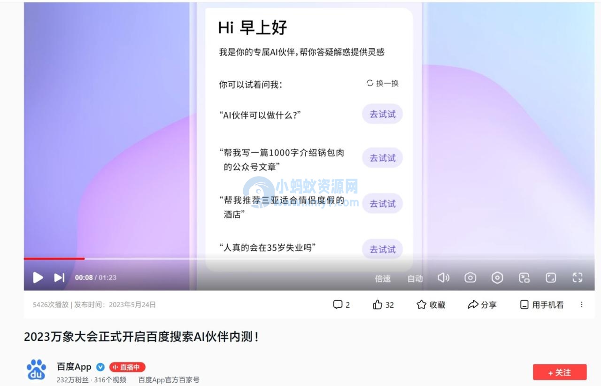Skip to the next video

59,278
